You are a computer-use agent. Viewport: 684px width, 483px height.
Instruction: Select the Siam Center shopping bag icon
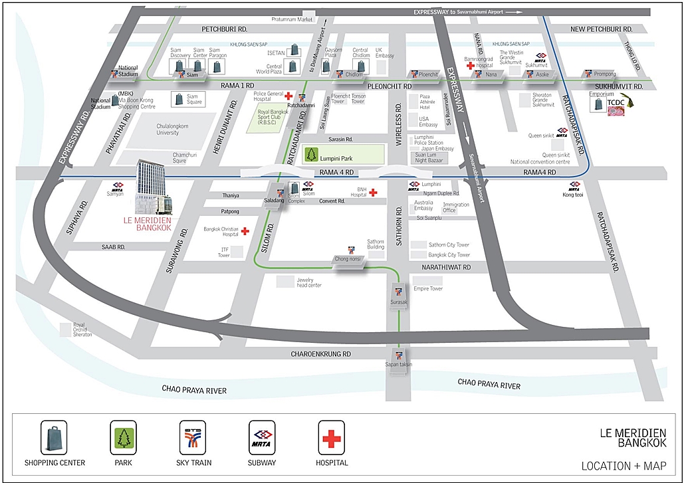pyautogui.click(x=197, y=66)
